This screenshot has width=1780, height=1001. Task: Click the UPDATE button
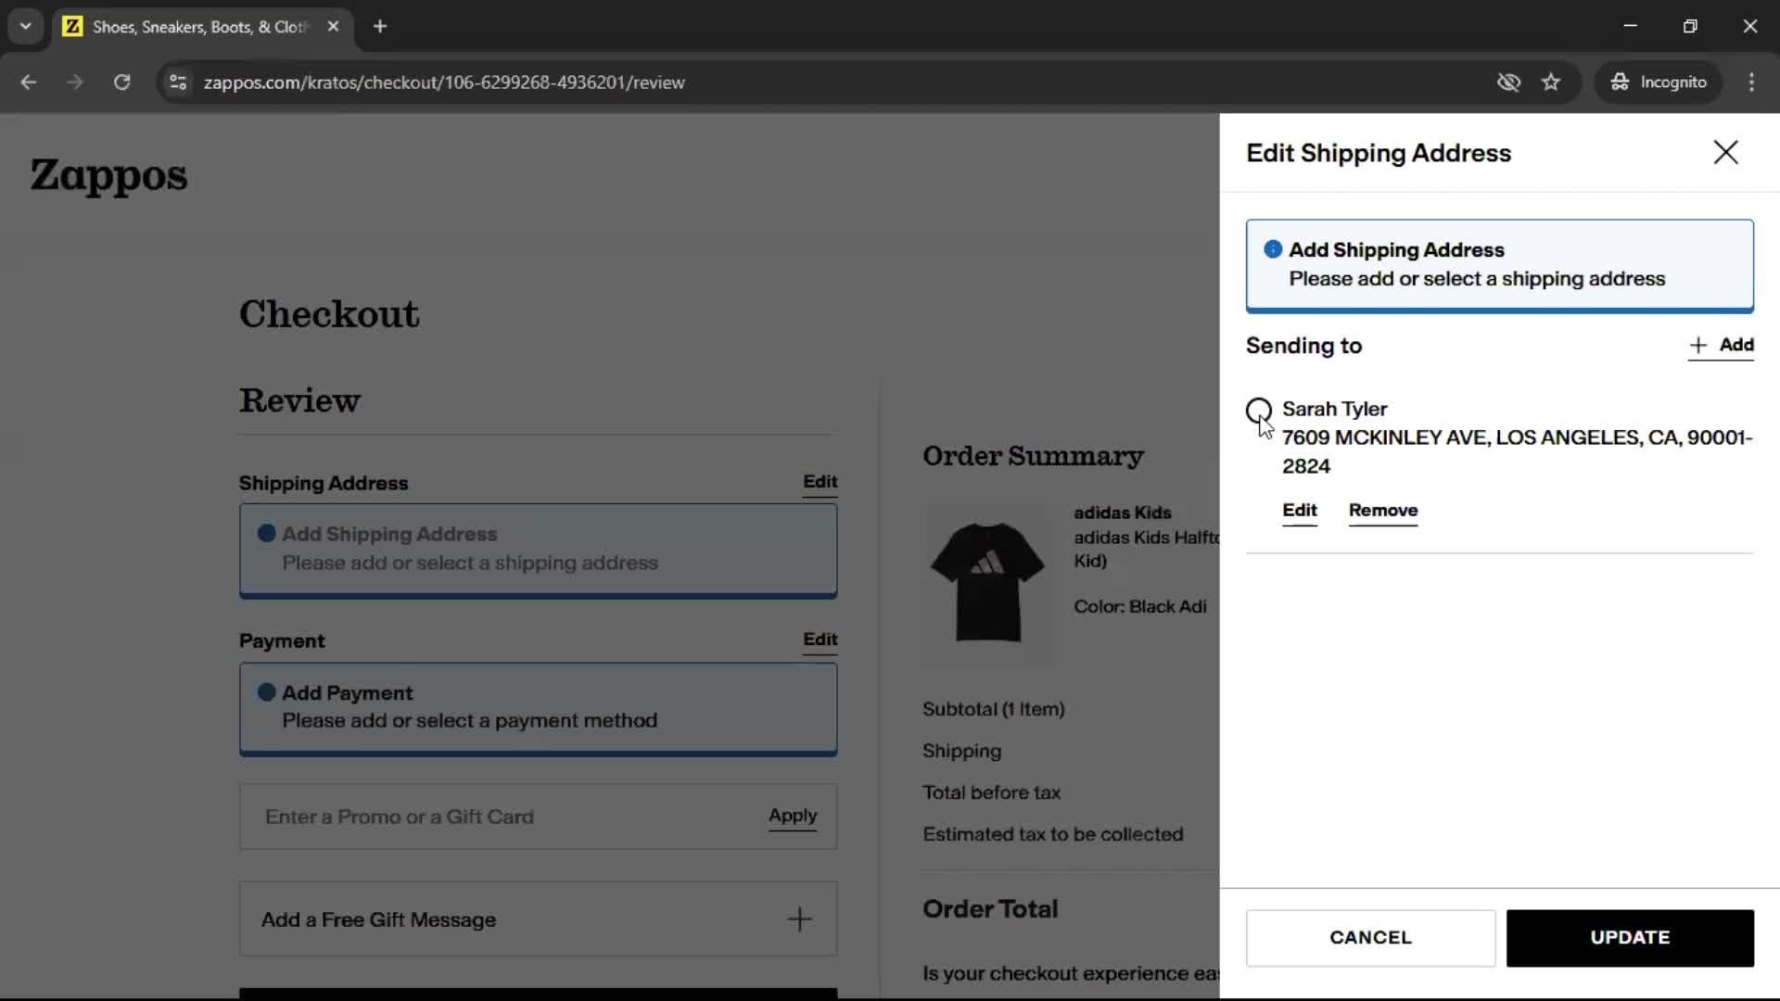(x=1630, y=938)
